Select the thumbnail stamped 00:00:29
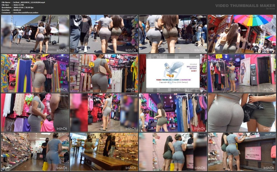277x172 pixels. [x=35, y=34]
